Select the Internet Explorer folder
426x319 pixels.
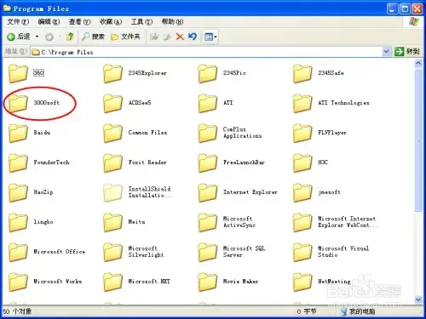238,192
